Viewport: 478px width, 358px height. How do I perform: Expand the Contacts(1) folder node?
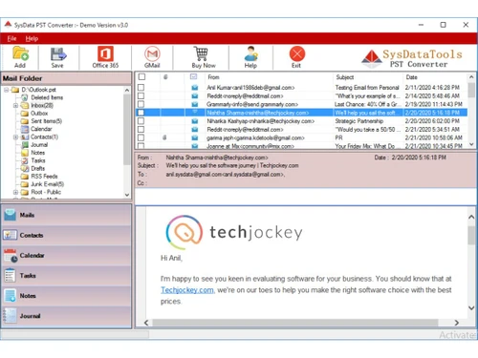pos(15,137)
